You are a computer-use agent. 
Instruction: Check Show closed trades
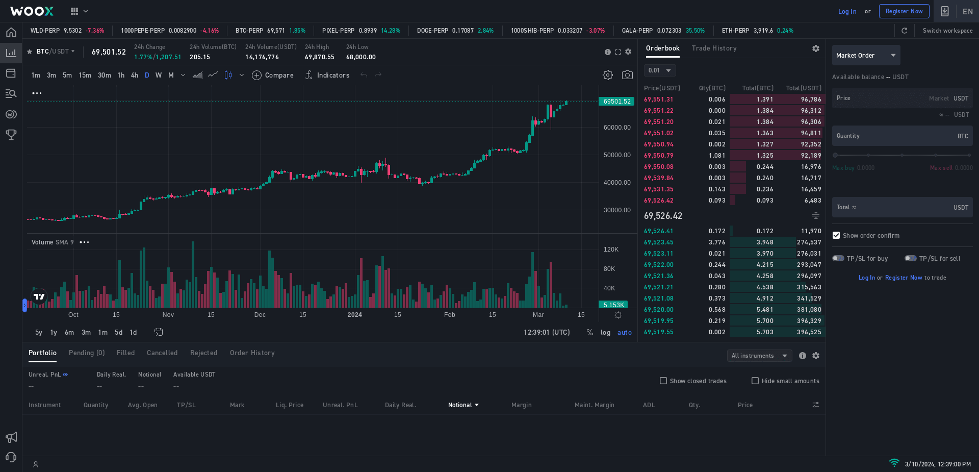click(663, 381)
